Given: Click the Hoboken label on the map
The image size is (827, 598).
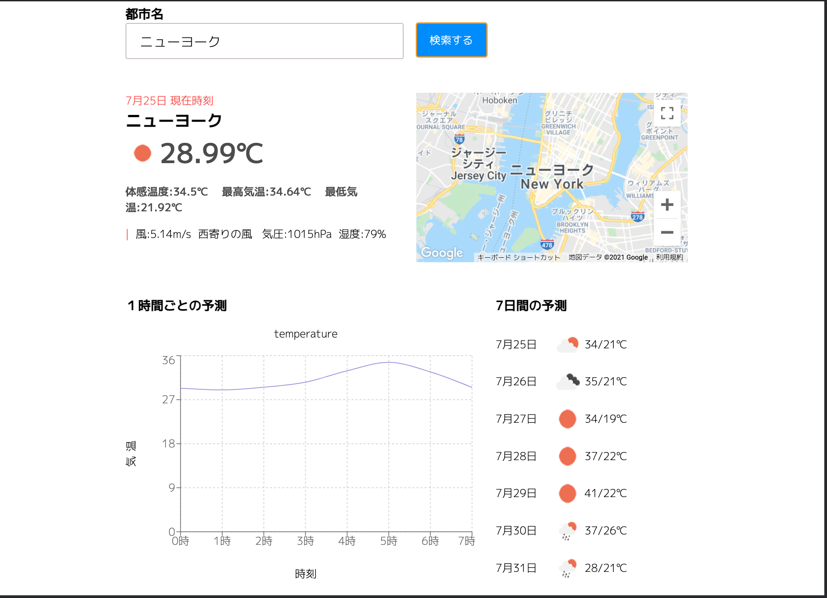Looking at the screenshot, I should 500,100.
